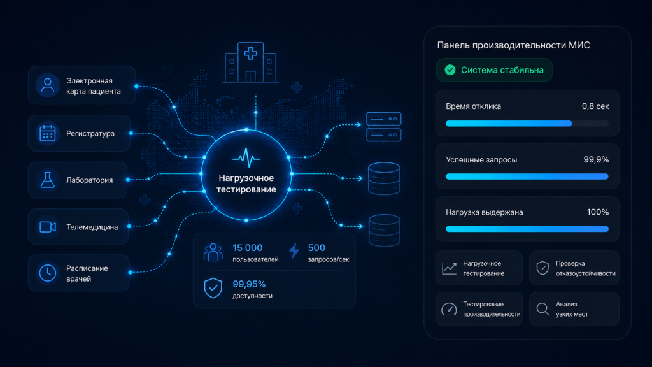Click the 99,9% successful requests value
The width and height of the screenshot is (652, 367).
pos(596,159)
